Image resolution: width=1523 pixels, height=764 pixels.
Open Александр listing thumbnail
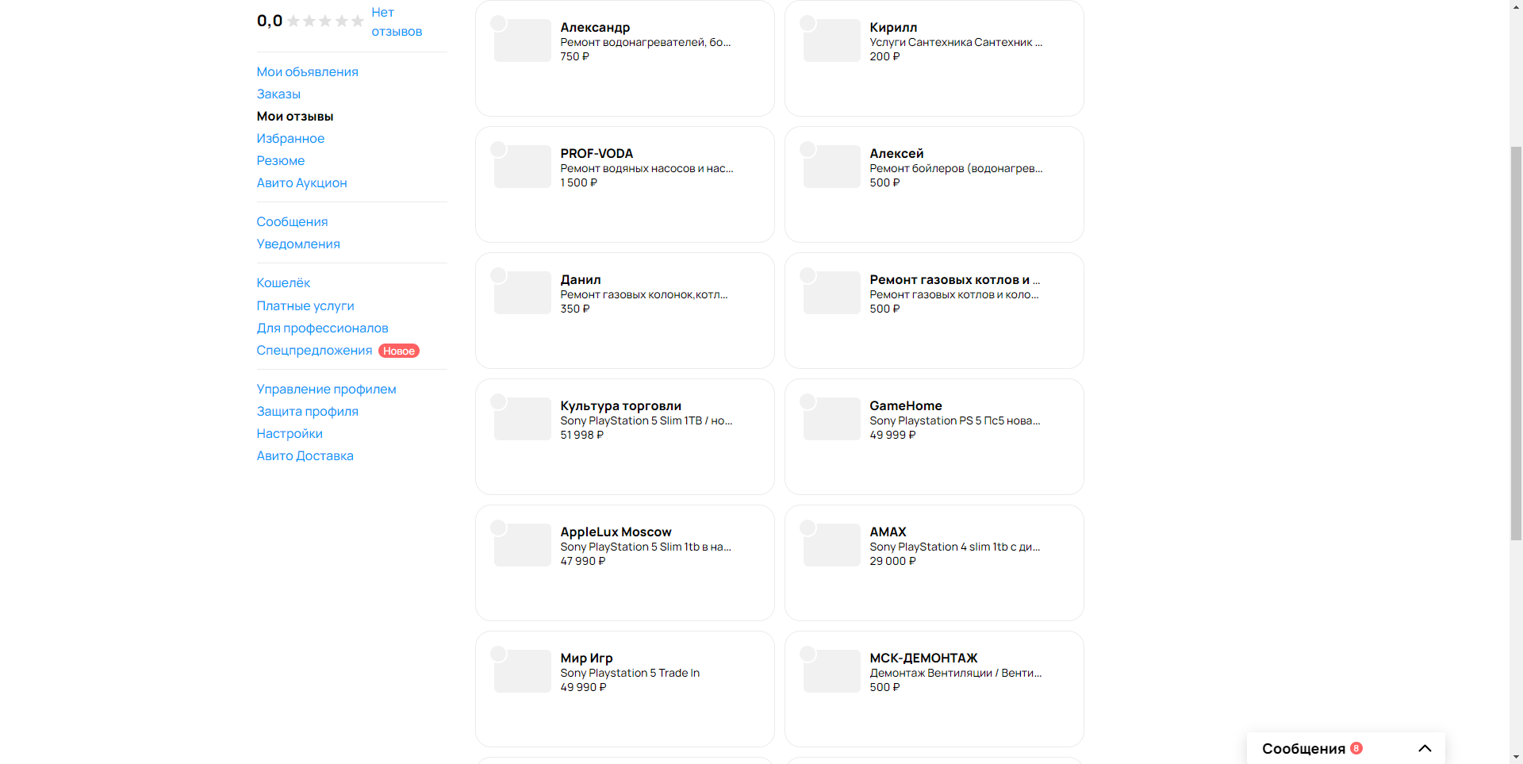[523, 40]
